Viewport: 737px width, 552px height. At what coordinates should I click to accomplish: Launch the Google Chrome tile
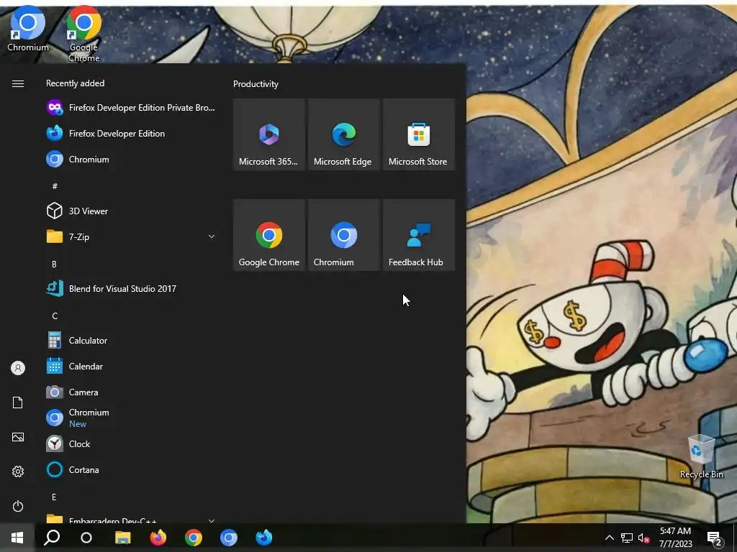269,235
